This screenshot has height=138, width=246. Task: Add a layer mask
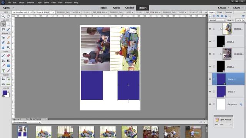click(x=222, y=16)
